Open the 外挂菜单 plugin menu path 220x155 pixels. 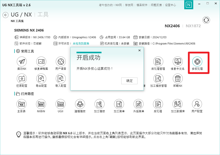(138, 104)
